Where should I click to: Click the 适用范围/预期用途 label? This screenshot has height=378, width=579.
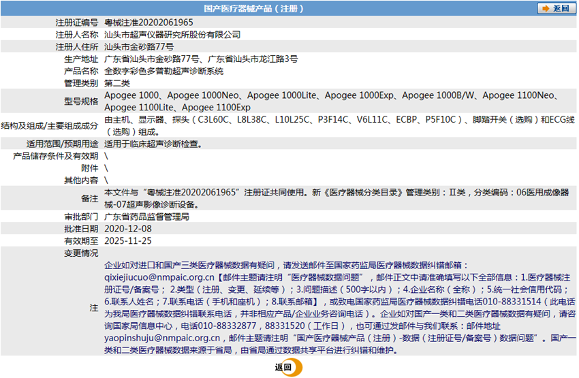click(x=63, y=144)
